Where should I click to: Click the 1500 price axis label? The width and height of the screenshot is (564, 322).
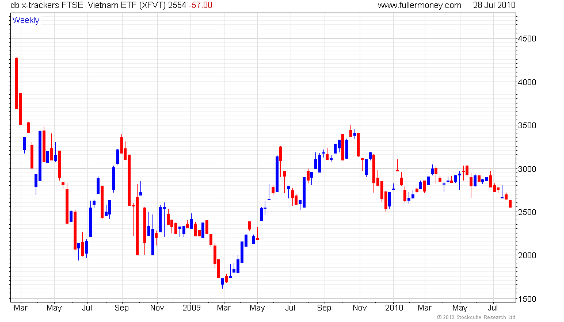(527, 299)
